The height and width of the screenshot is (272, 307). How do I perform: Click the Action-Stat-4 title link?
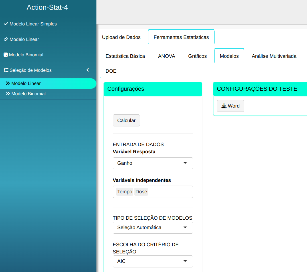(x=47, y=7)
